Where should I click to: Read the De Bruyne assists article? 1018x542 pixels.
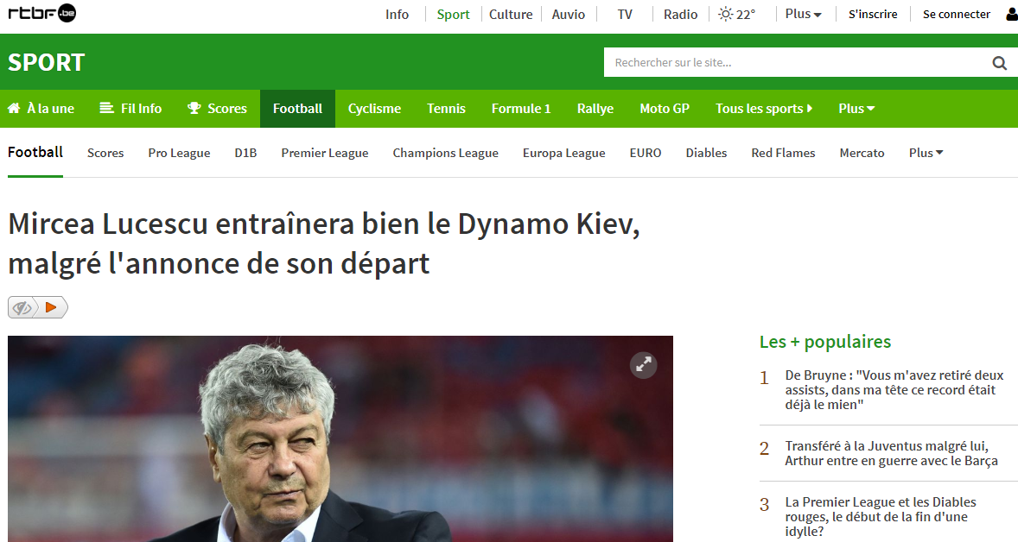point(894,389)
